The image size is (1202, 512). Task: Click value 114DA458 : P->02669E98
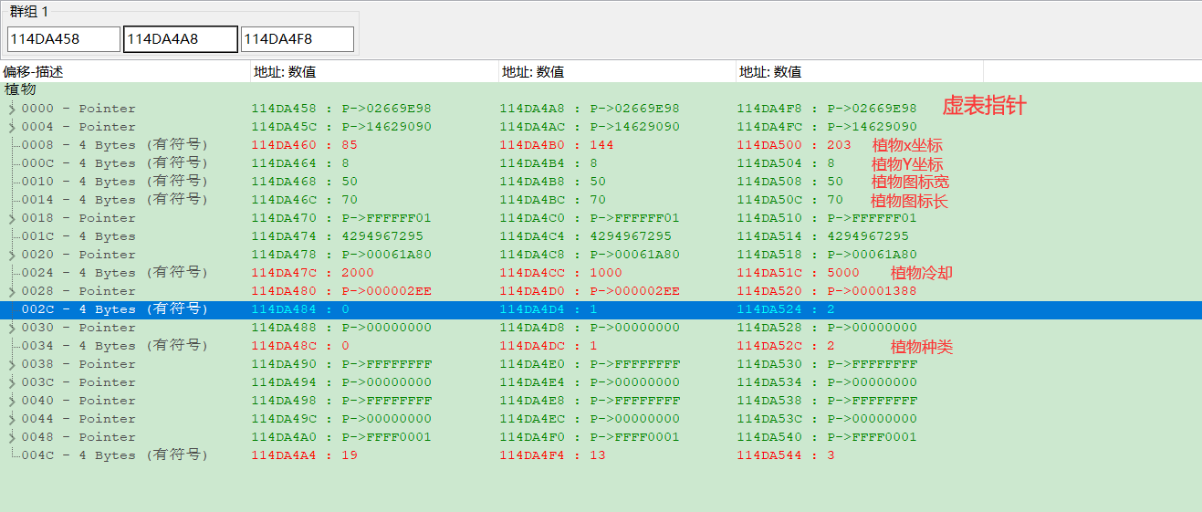click(x=341, y=109)
